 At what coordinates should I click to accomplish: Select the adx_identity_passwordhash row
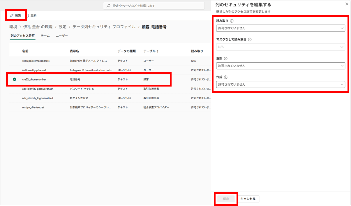[38, 89]
